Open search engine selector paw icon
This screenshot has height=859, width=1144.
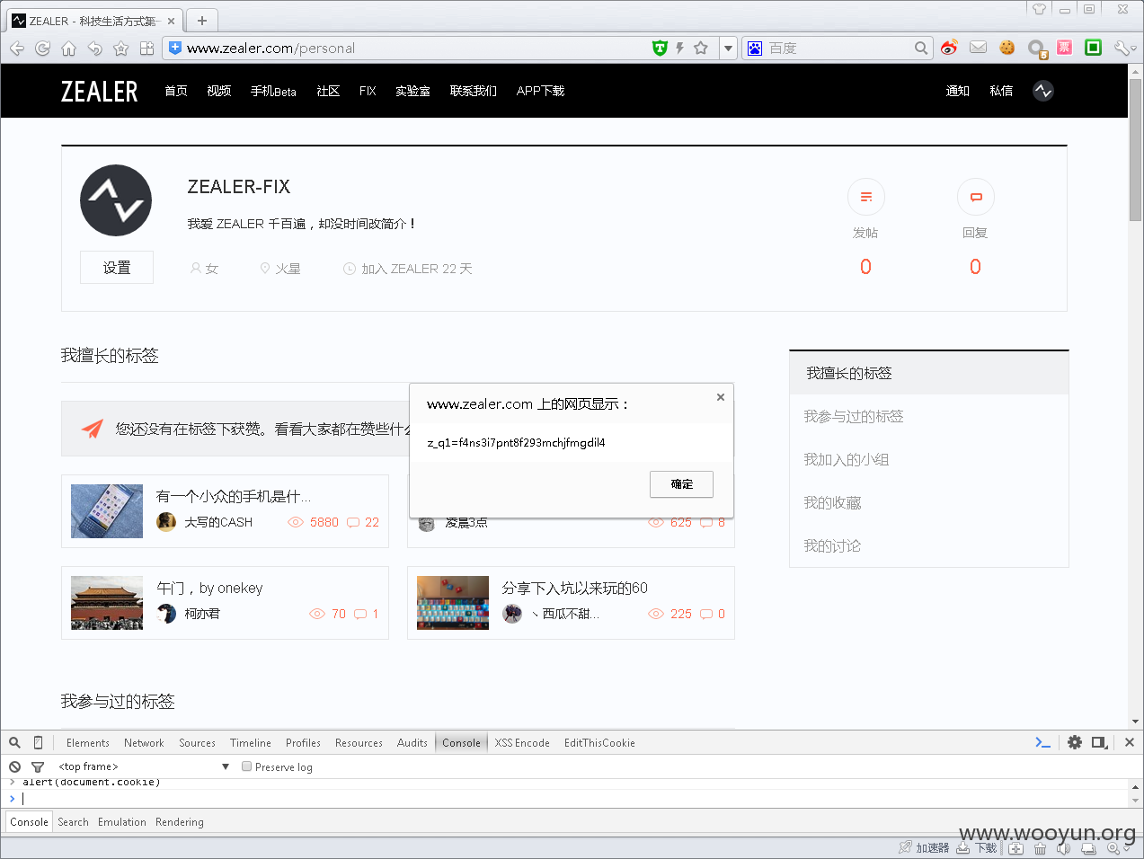coord(755,48)
